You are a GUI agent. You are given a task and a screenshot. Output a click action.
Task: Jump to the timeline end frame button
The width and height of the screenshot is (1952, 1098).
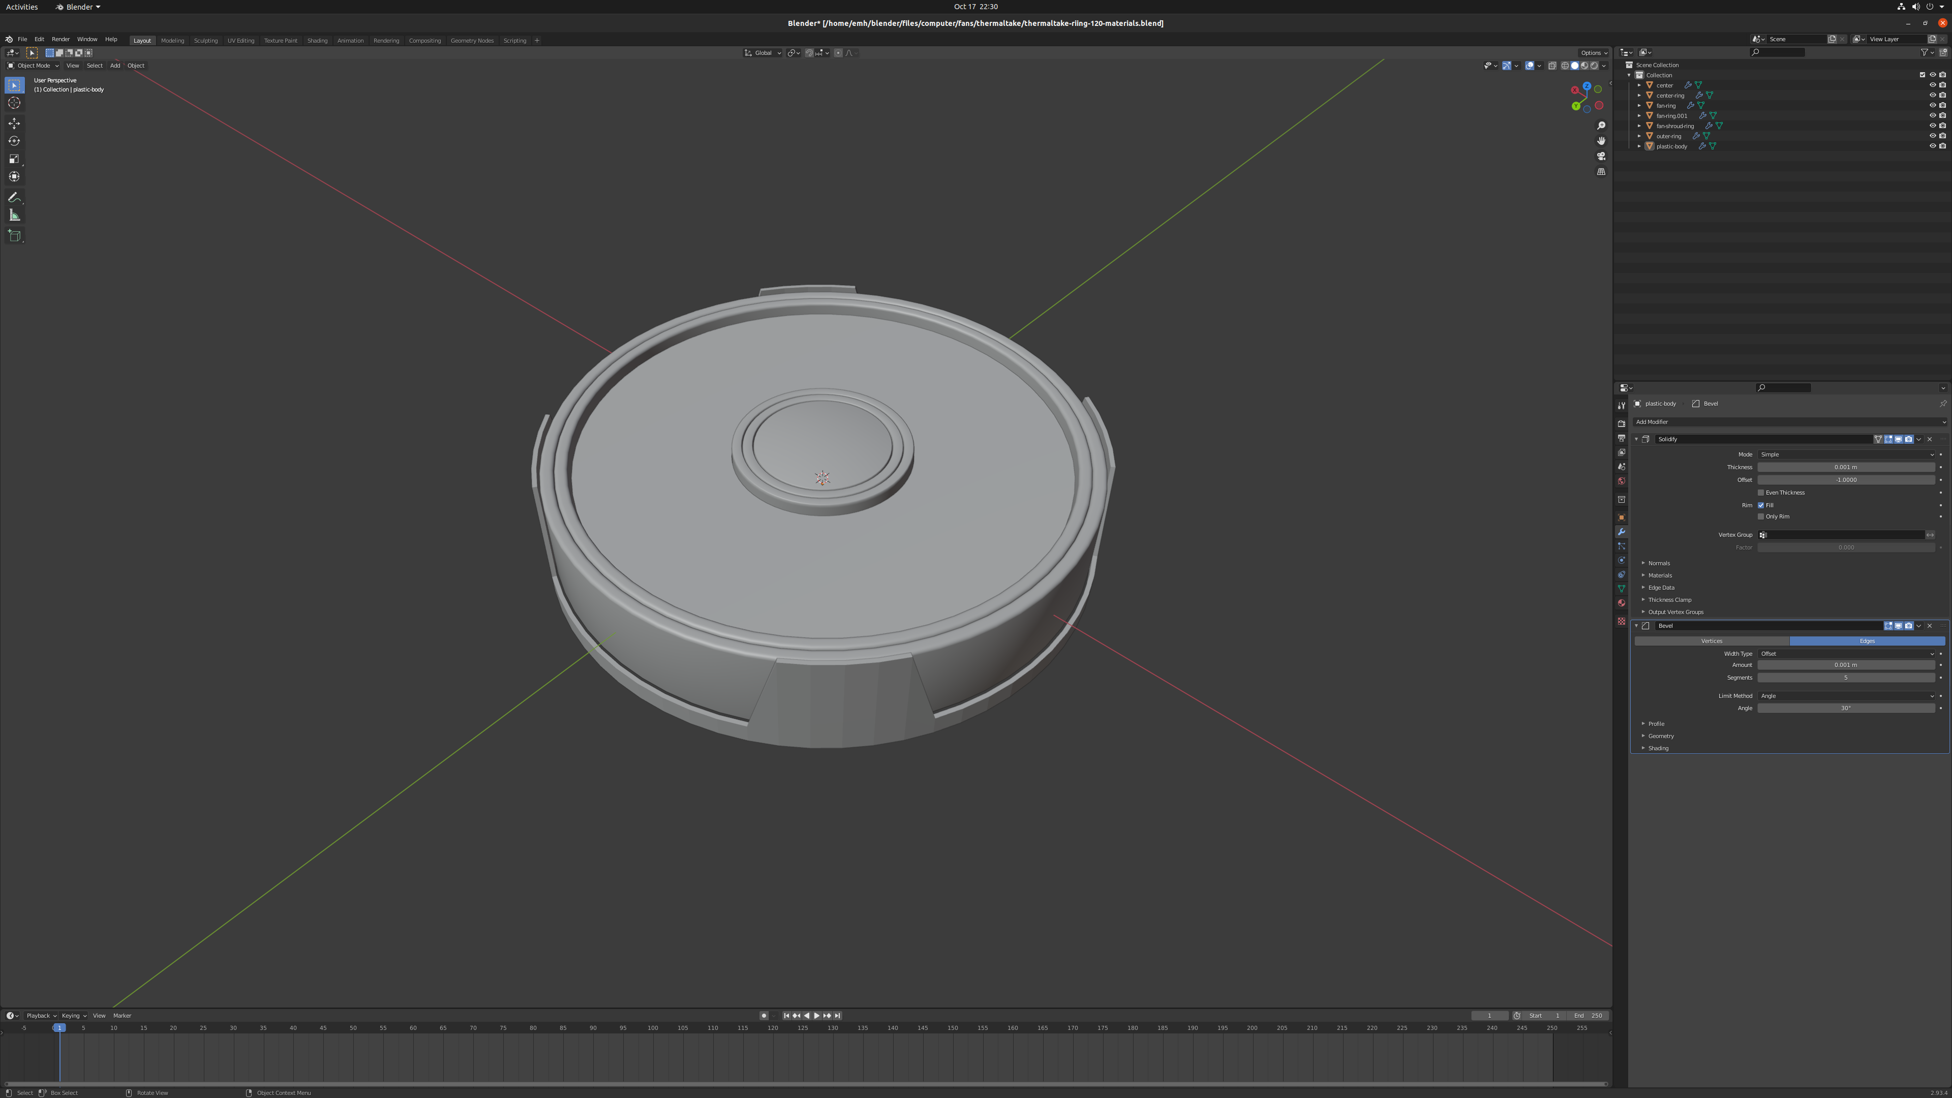tap(837, 1016)
